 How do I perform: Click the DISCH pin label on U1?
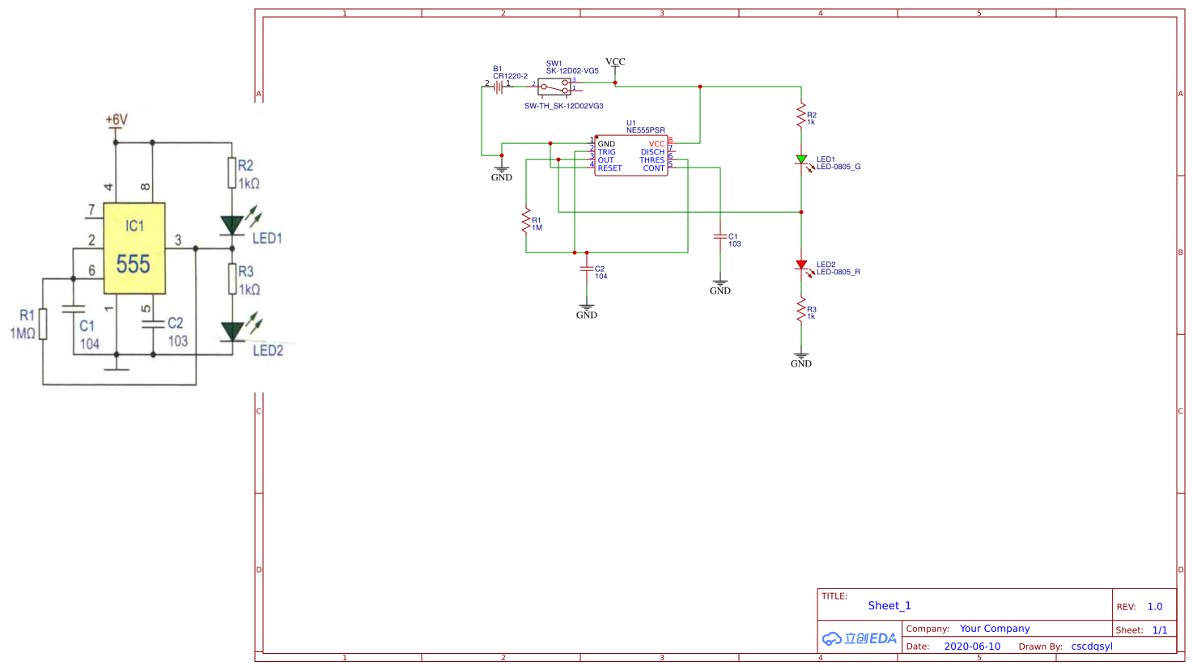click(652, 152)
